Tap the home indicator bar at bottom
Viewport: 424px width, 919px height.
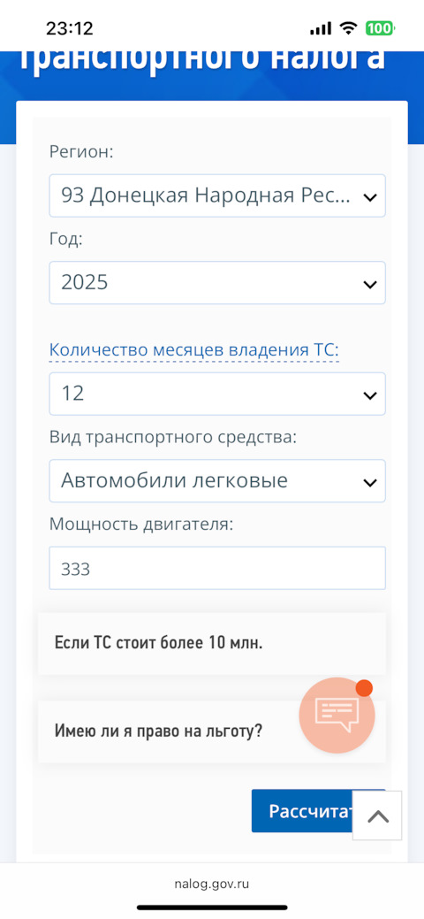(x=212, y=908)
